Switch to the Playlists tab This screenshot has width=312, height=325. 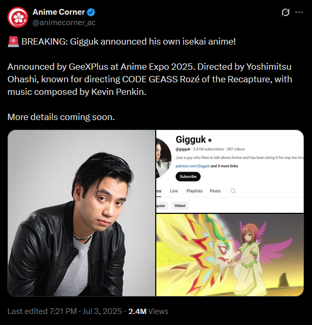(x=195, y=191)
